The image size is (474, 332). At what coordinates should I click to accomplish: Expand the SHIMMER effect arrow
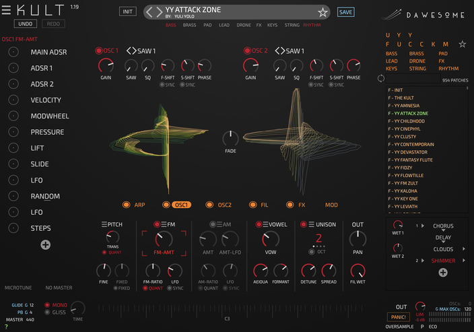coord(464,261)
